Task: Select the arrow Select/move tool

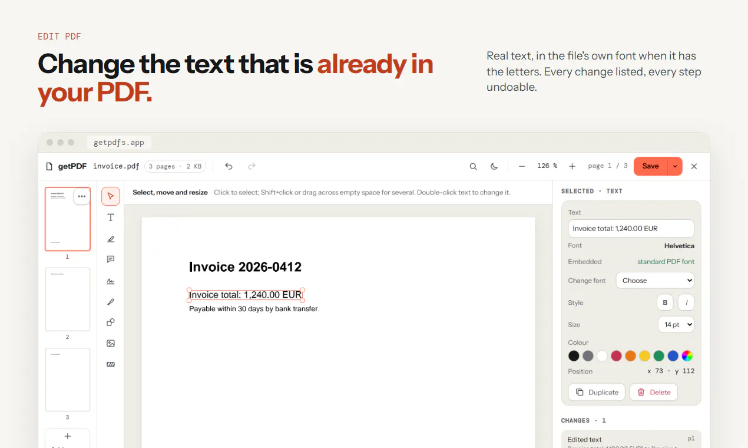Action: pyautogui.click(x=111, y=196)
